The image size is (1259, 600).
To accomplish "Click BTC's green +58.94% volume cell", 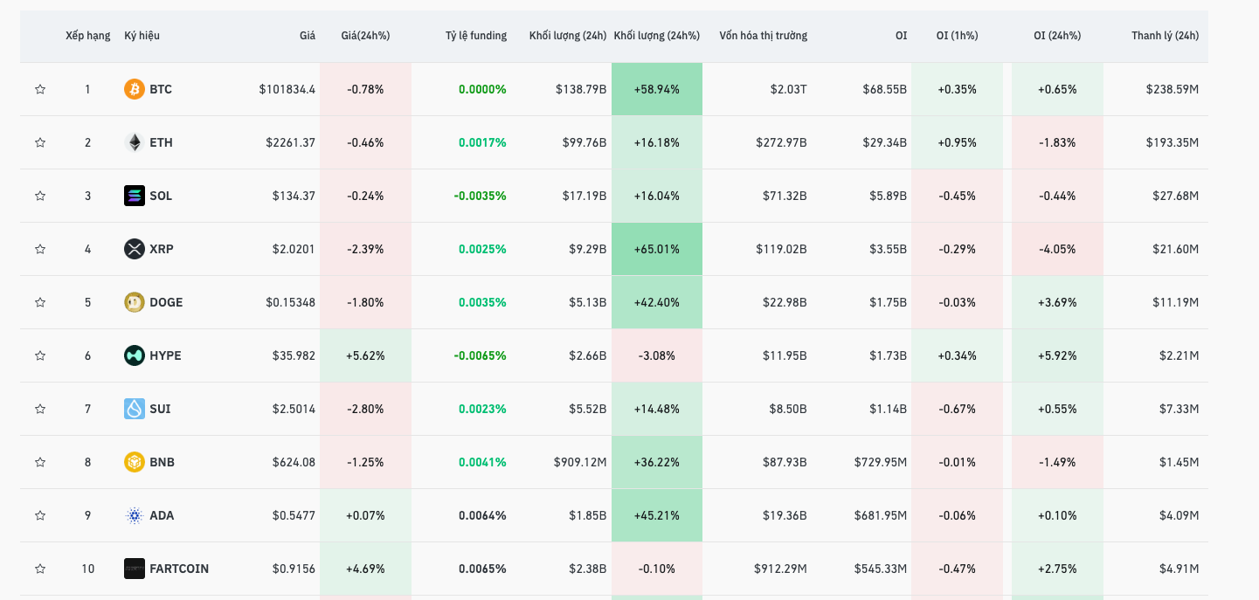I will point(656,89).
